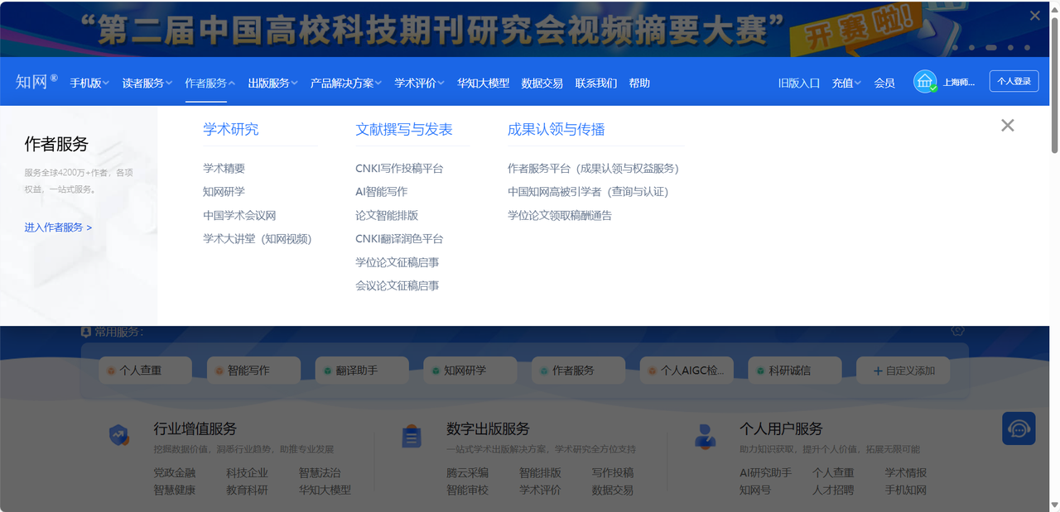Open the 腾云采编 link

(468, 473)
